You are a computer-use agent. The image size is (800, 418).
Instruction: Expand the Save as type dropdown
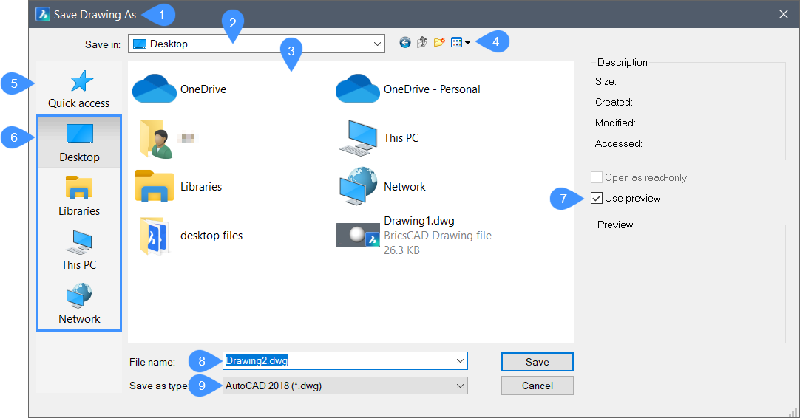coord(460,386)
